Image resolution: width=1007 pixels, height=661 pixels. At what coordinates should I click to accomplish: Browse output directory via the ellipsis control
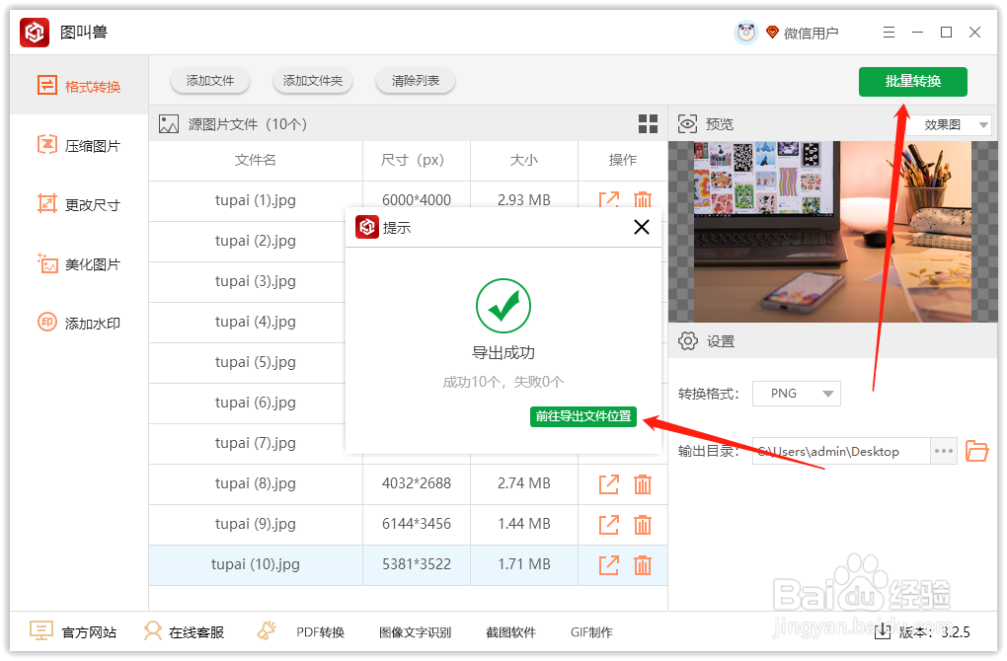tap(943, 451)
